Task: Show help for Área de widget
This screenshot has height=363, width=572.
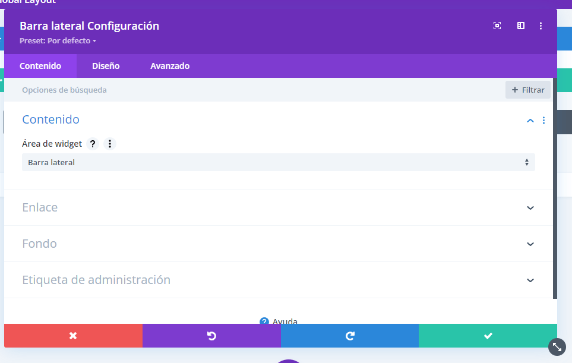Action: (x=93, y=144)
